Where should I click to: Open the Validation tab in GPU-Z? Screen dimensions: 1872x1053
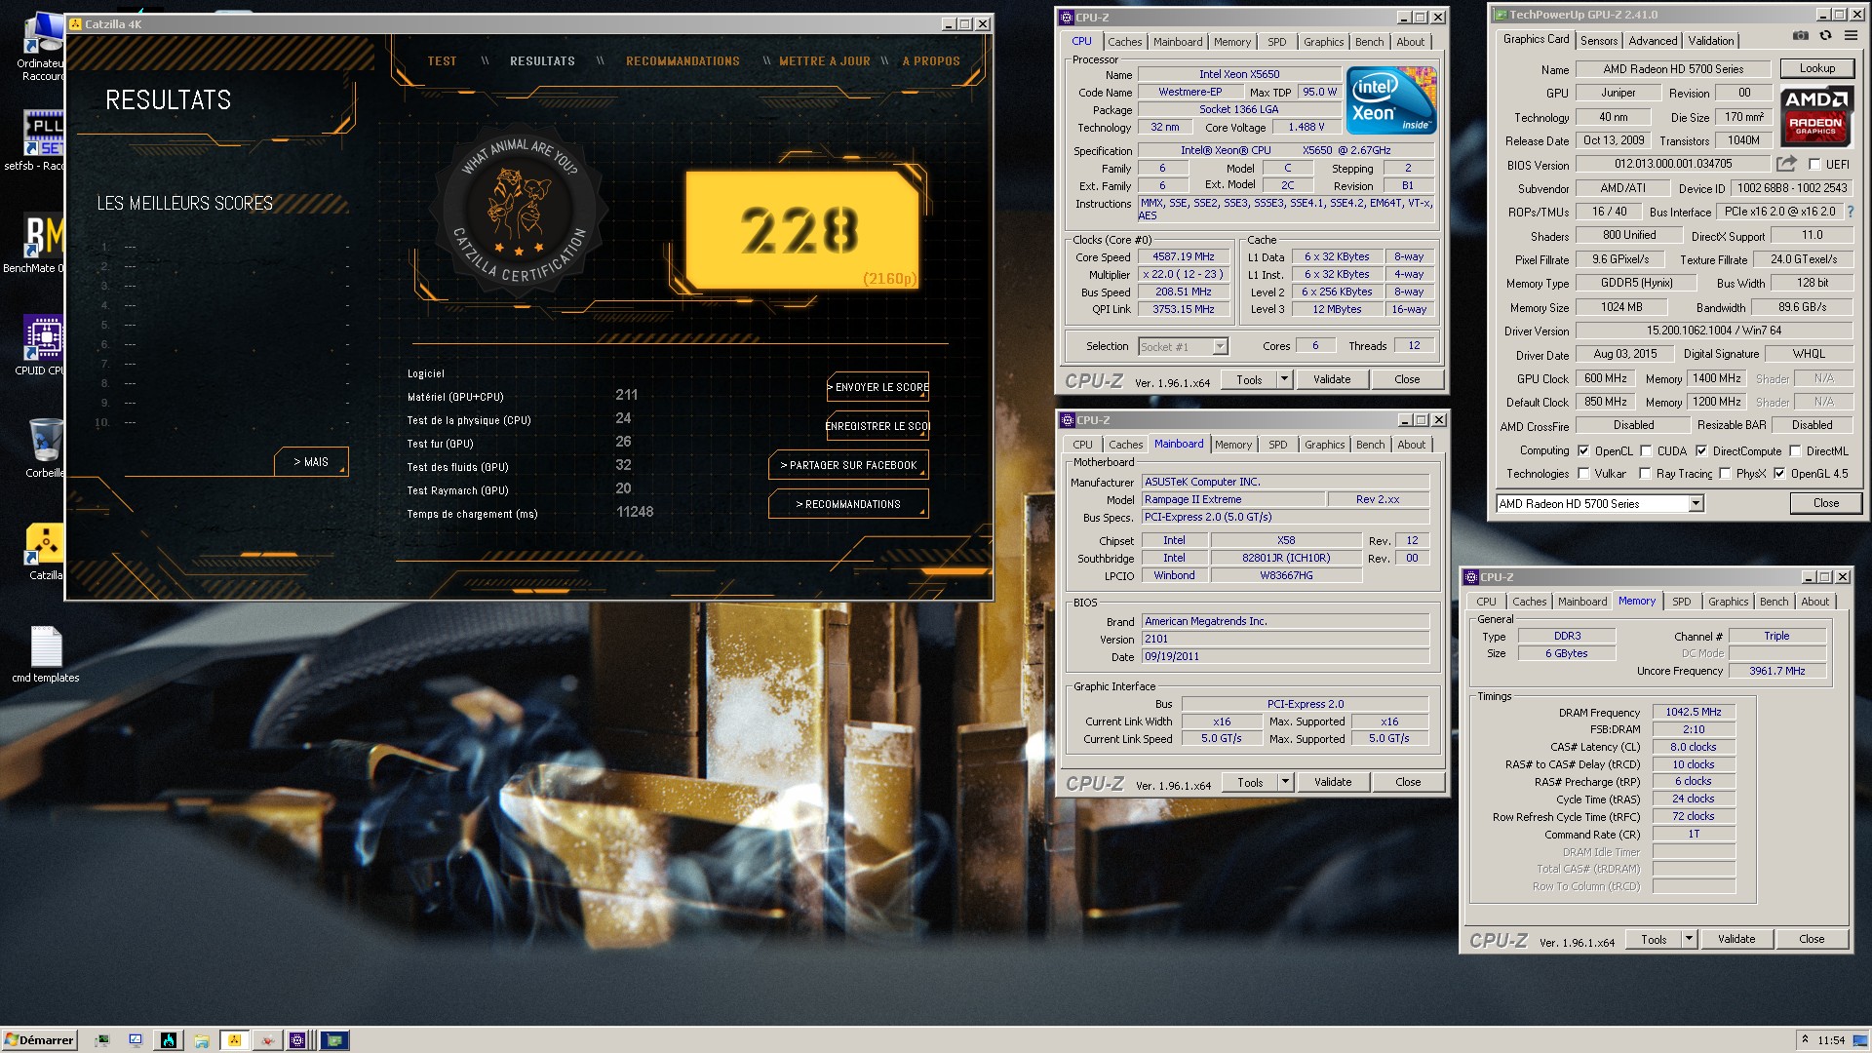1711,40
